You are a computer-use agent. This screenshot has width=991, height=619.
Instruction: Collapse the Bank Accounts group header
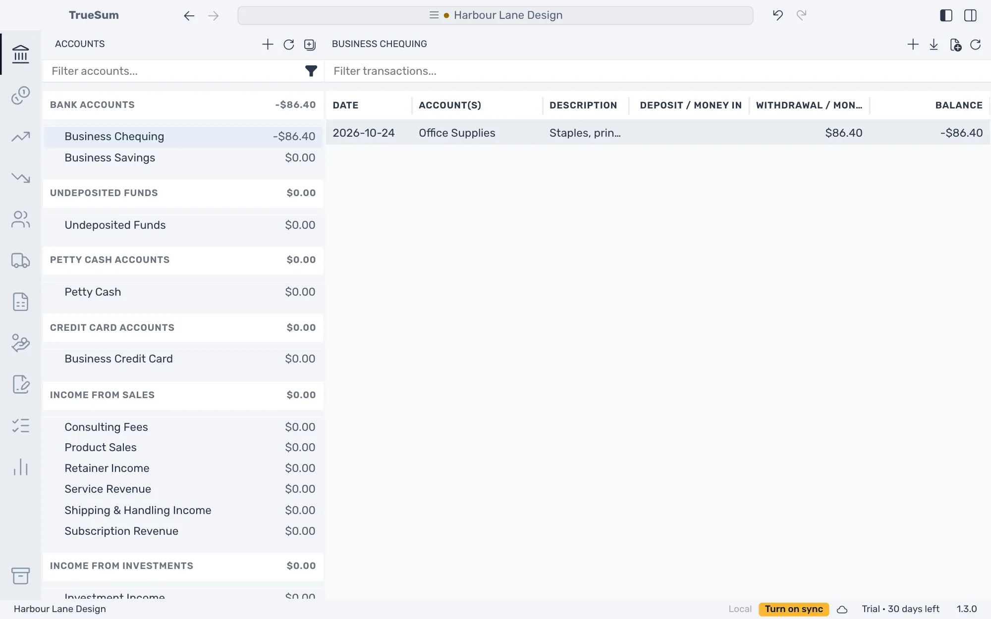183,105
